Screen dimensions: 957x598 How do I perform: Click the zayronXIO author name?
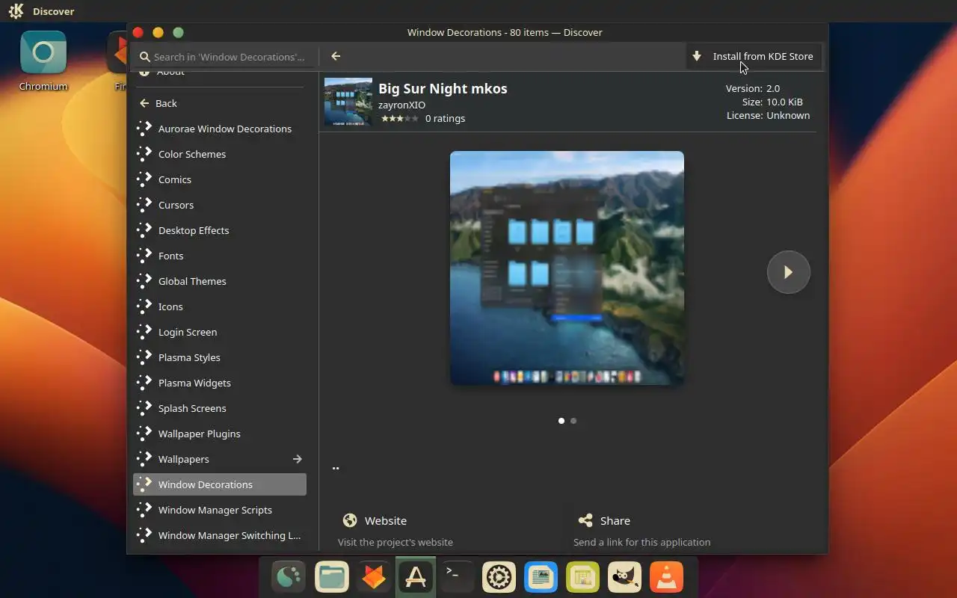(x=401, y=105)
